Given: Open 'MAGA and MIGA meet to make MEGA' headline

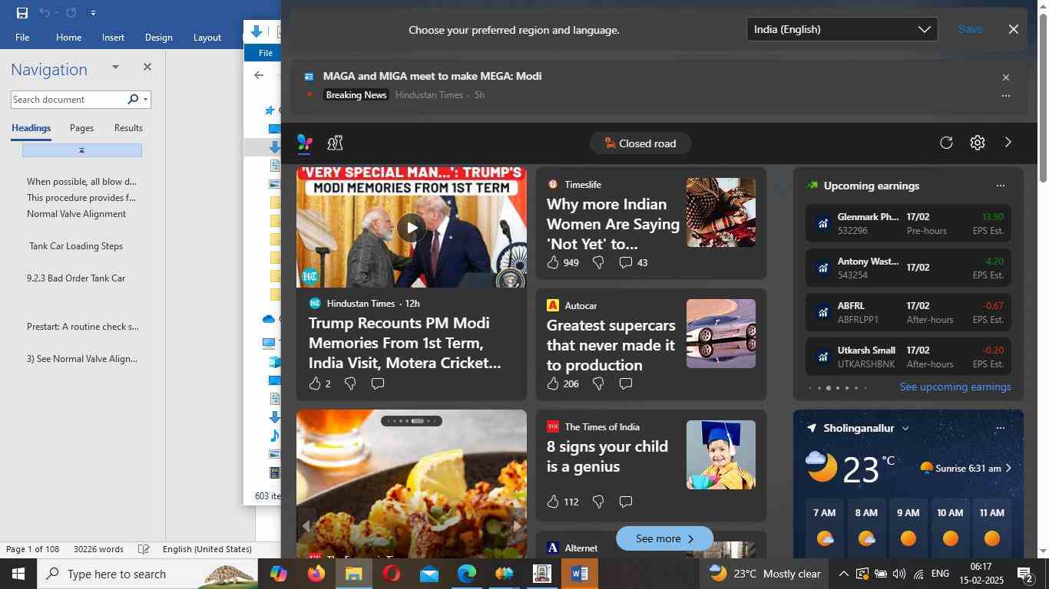Looking at the screenshot, I should (432, 76).
